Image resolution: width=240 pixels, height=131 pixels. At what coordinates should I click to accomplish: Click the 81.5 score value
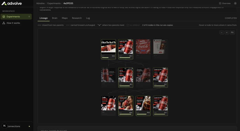click(131, 84)
